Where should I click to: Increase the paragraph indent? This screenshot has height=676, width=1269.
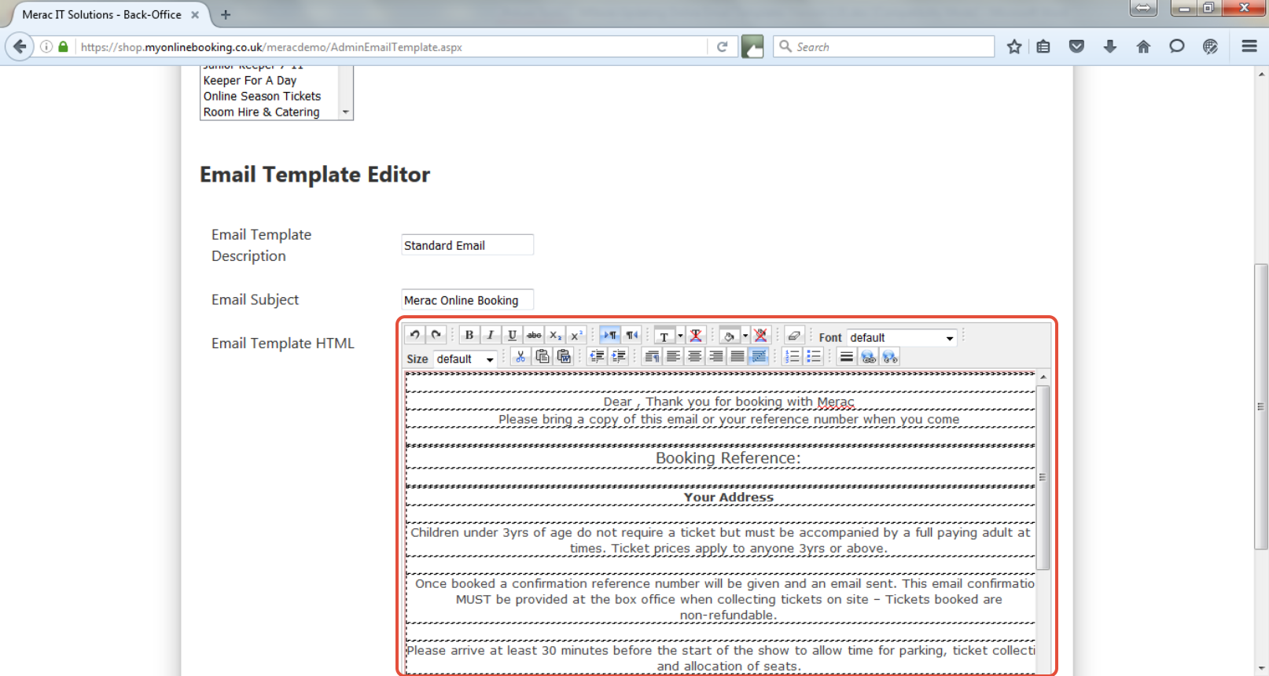coord(619,357)
